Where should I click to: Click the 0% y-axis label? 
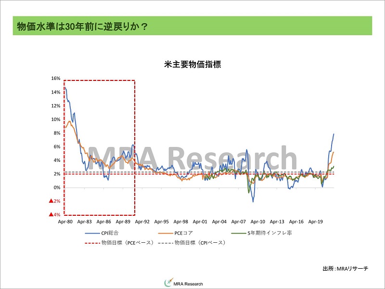[x=57, y=187]
